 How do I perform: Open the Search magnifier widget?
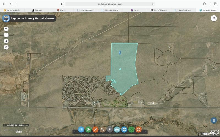click(x=103, y=130)
